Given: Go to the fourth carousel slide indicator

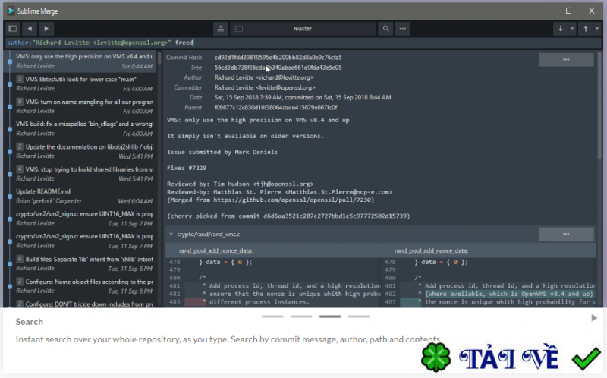Looking at the screenshot, I should (x=359, y=317).
